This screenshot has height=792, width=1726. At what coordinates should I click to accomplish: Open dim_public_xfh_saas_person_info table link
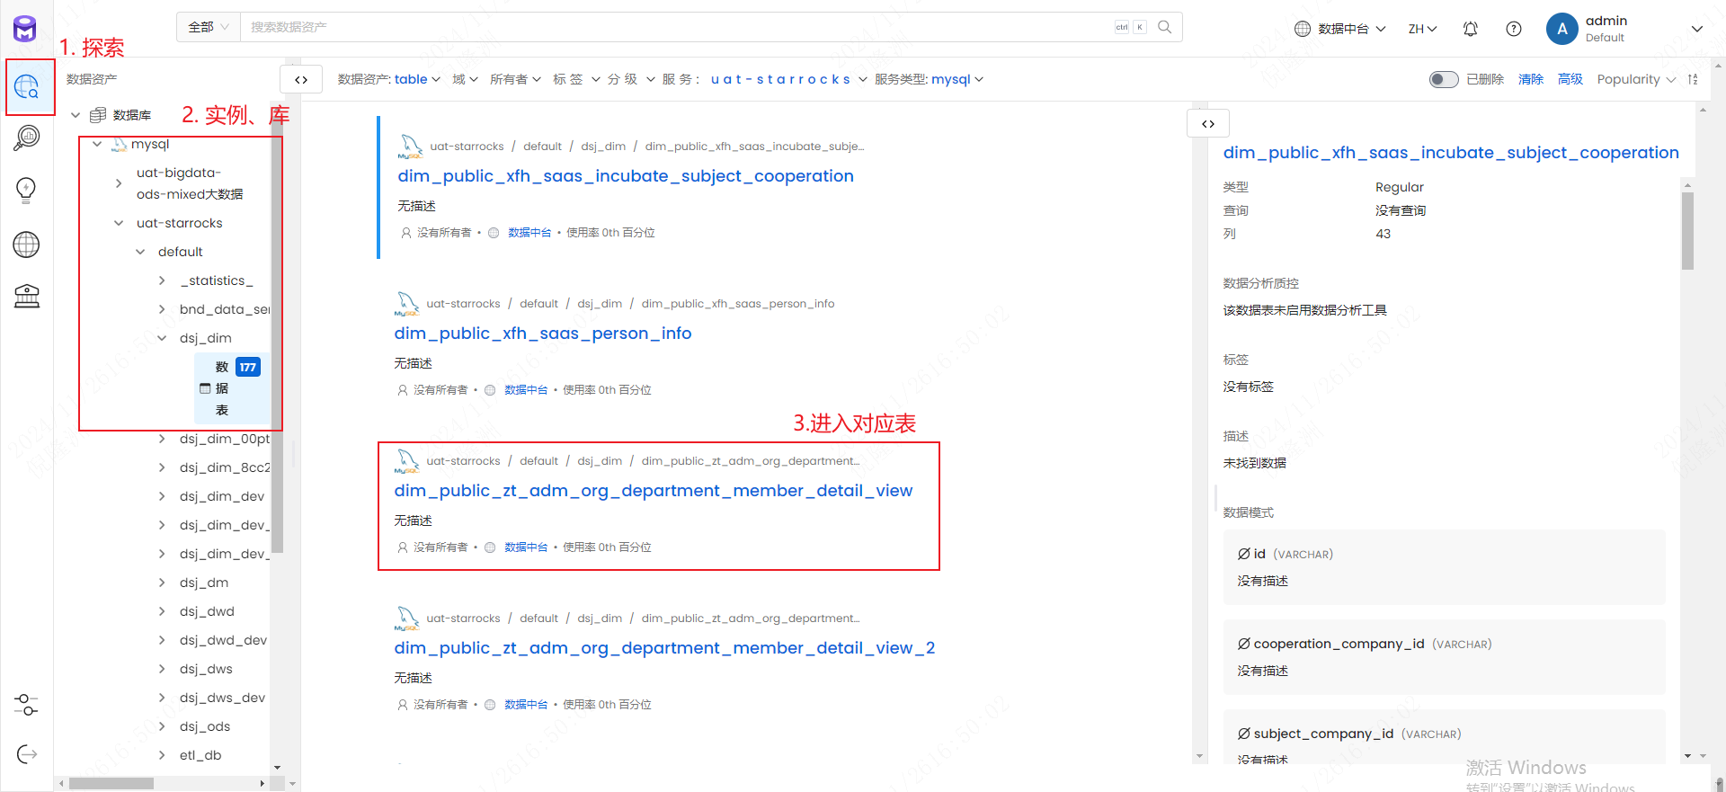(x=542, y=334)
